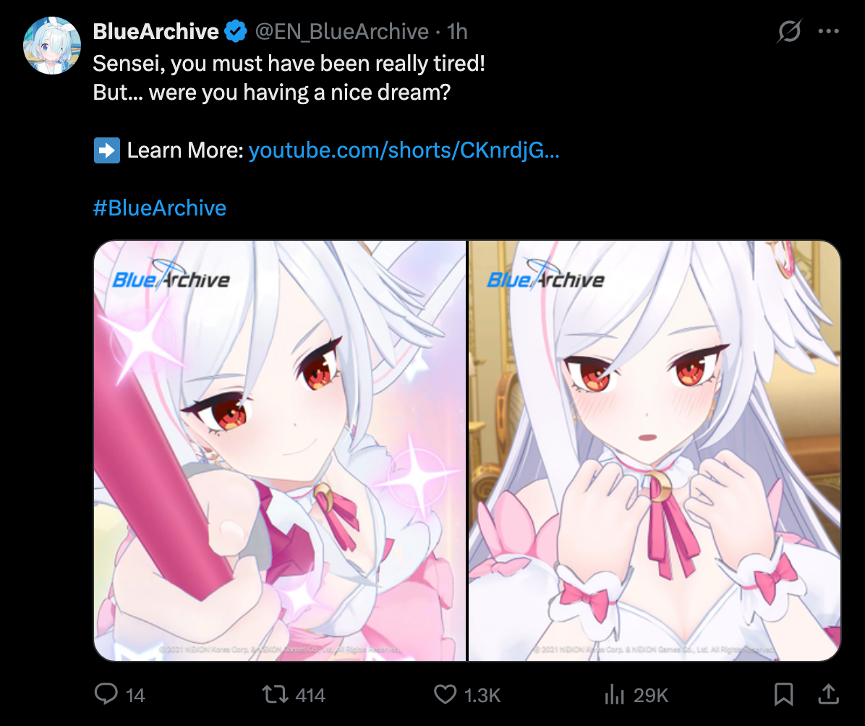Viewport: 865px width, 726px height.
Task: Open the youtube.com/shorts link
Action: [404, 150]
